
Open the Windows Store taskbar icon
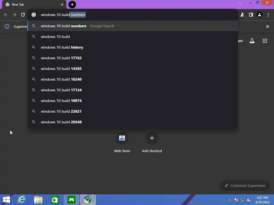[55, 200]
